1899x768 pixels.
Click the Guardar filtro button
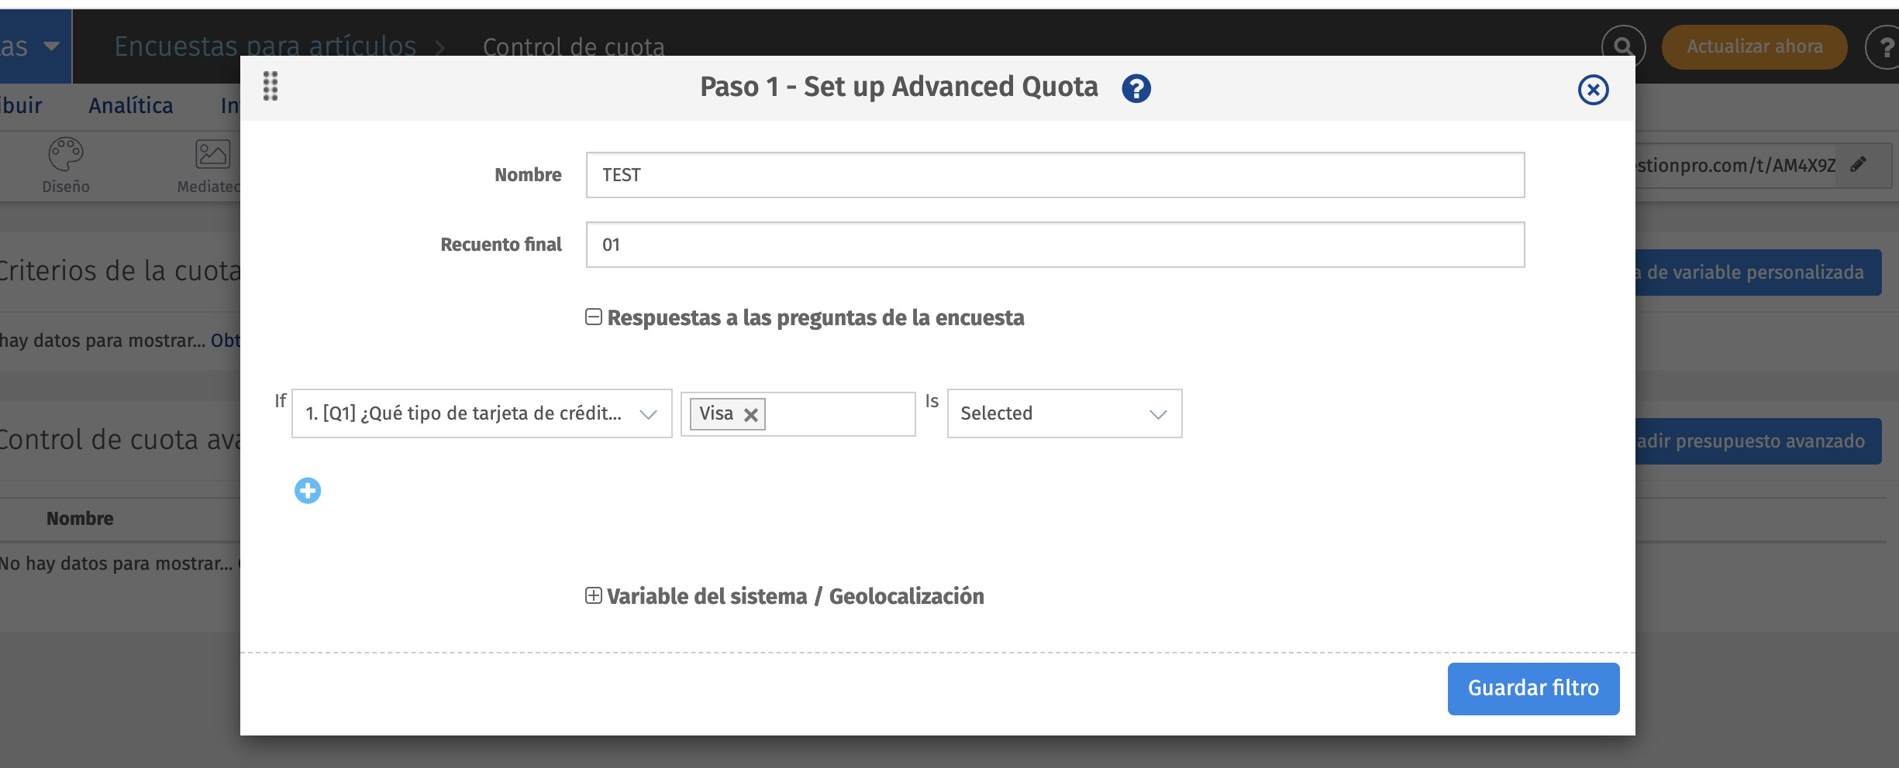[x=1533, y=688]
